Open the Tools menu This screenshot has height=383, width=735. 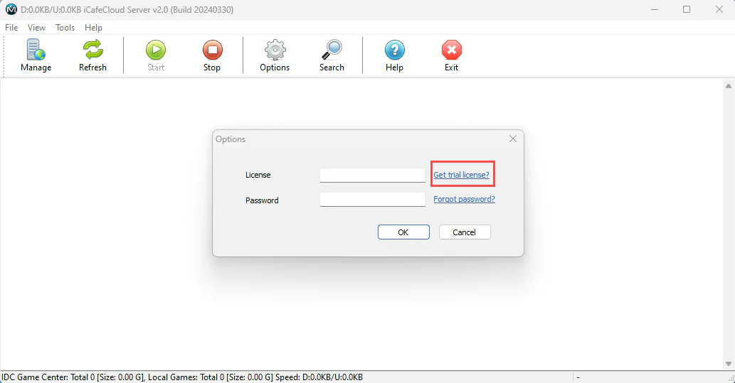65,28
